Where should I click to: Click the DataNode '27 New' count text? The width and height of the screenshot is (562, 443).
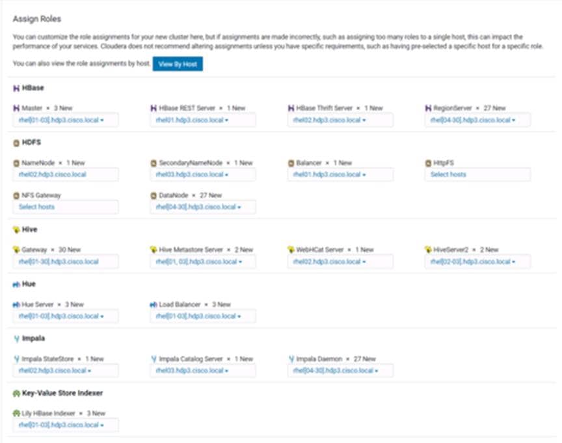click(x=211, y=195)
